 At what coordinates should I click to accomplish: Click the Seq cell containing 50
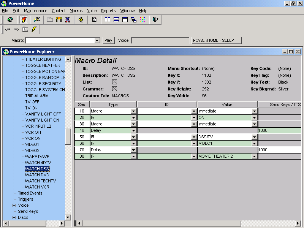pos(82,137)
